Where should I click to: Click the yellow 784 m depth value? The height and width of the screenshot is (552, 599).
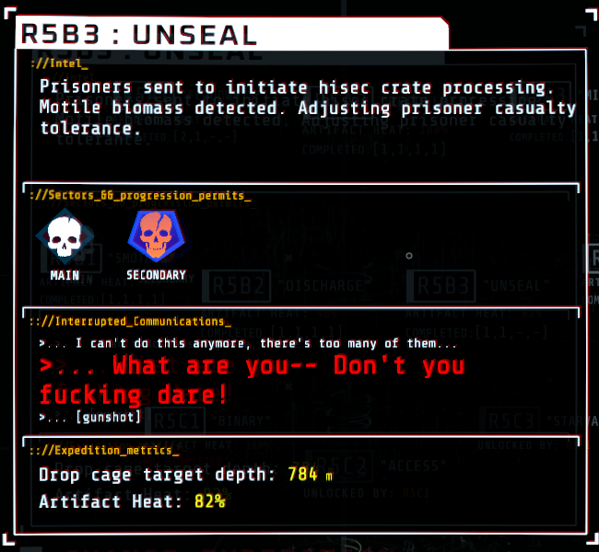311,475
